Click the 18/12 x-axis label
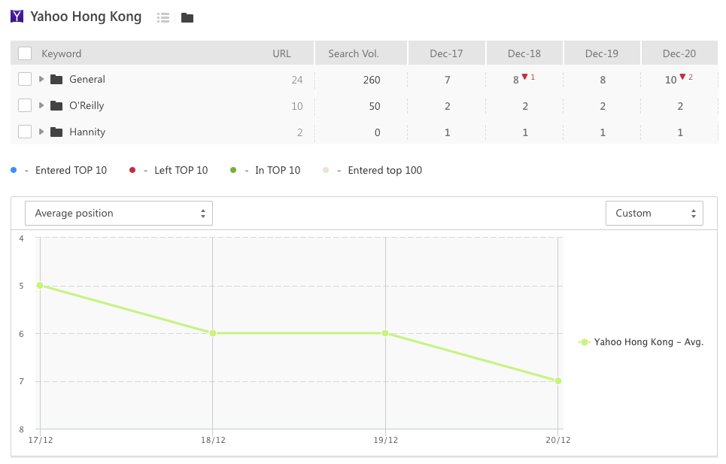The width and height of the screenshot is (726, 464). 213,440
